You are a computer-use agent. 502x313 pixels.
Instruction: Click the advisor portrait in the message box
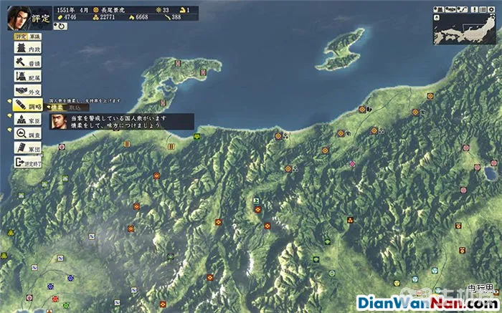pos(60,122)
